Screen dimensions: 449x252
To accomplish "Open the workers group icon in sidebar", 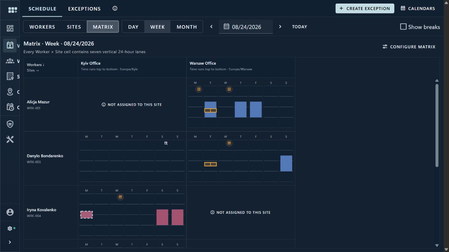I will click(x=10, y=61).
